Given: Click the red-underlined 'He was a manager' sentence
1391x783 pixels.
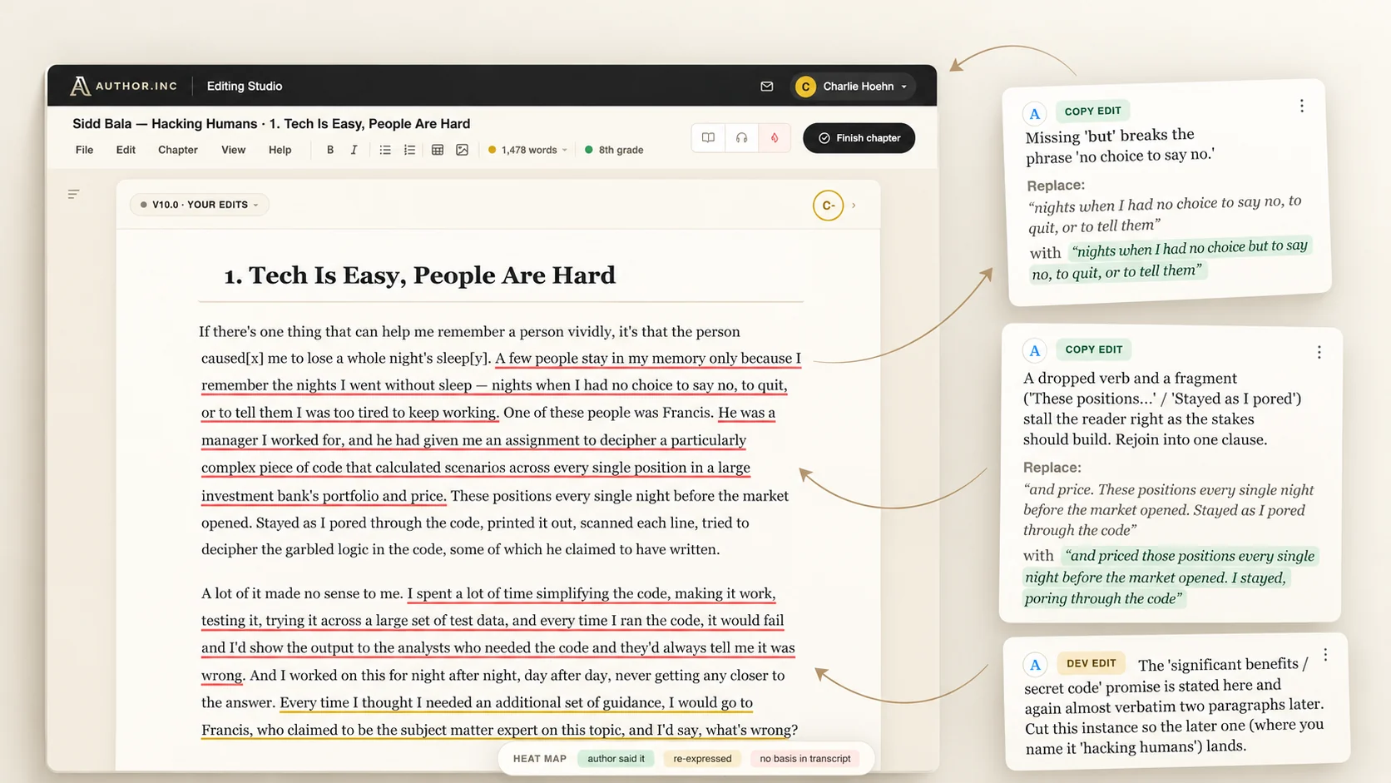Looking at the screenshot, I should [477, 453].
